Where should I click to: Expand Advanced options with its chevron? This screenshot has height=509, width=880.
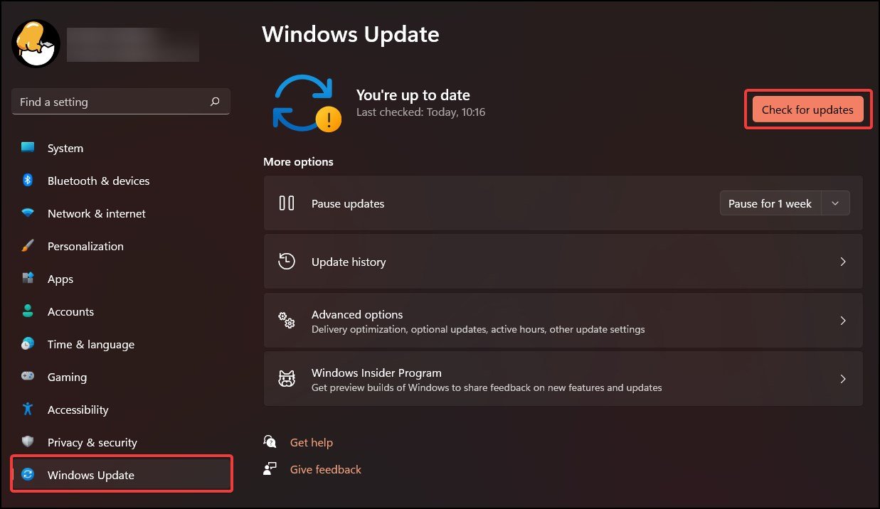[x=843, y=320]
